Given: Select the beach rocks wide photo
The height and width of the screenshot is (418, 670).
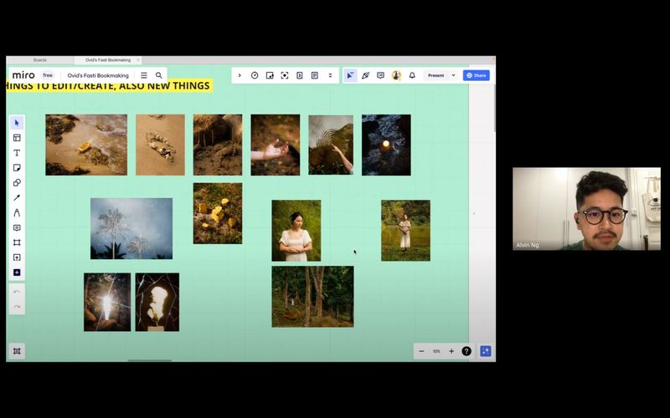Looking at the screenshot, I should click(86, 145).
